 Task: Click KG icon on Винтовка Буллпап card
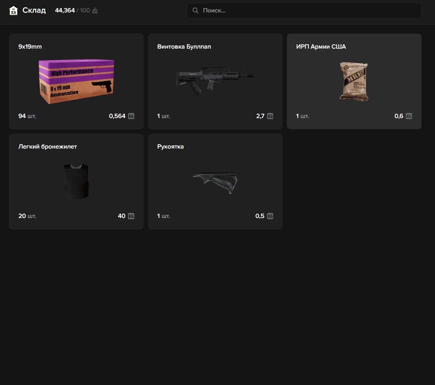point(270,116)
